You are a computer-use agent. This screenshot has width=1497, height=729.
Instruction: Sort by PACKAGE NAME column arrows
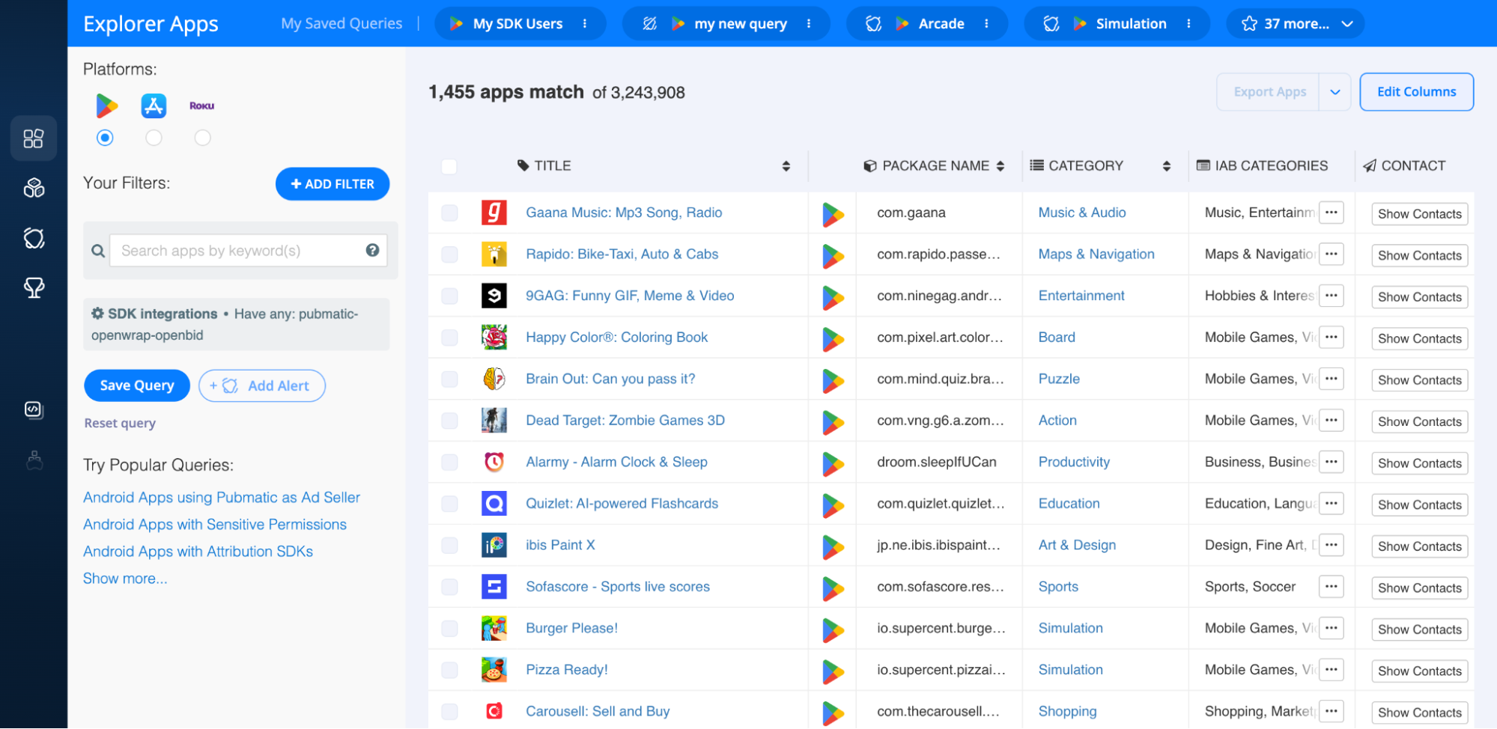pos(1000,166)
